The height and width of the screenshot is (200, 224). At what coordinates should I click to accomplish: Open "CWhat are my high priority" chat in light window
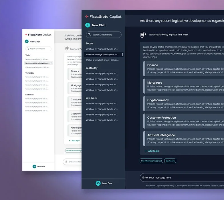[37, 67]
